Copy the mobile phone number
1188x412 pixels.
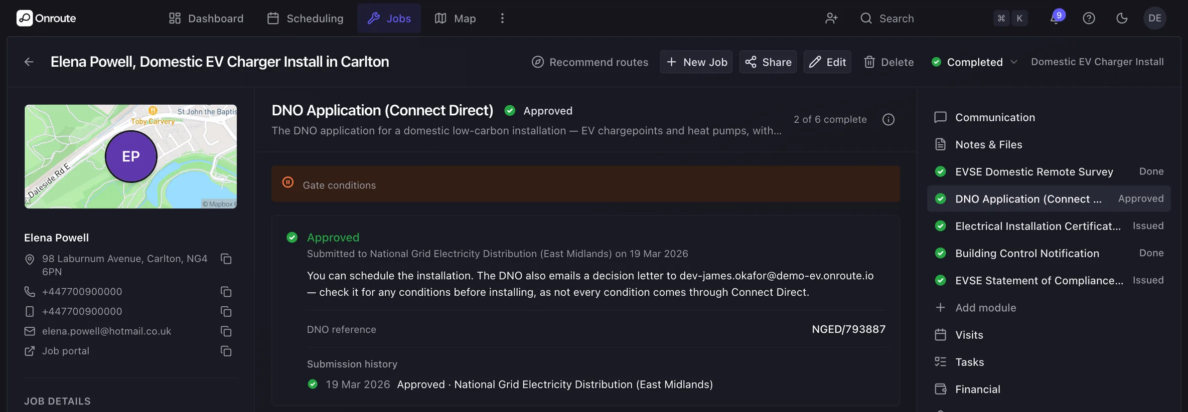pyautogui.click(x=226, y=312)
